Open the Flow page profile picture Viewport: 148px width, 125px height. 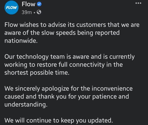pos(12,7)
